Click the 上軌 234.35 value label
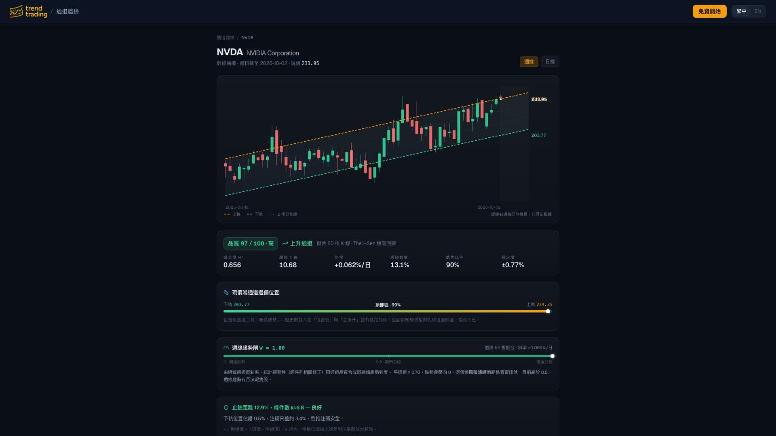This screenshot has height=436, width=776. pos(539,305)
